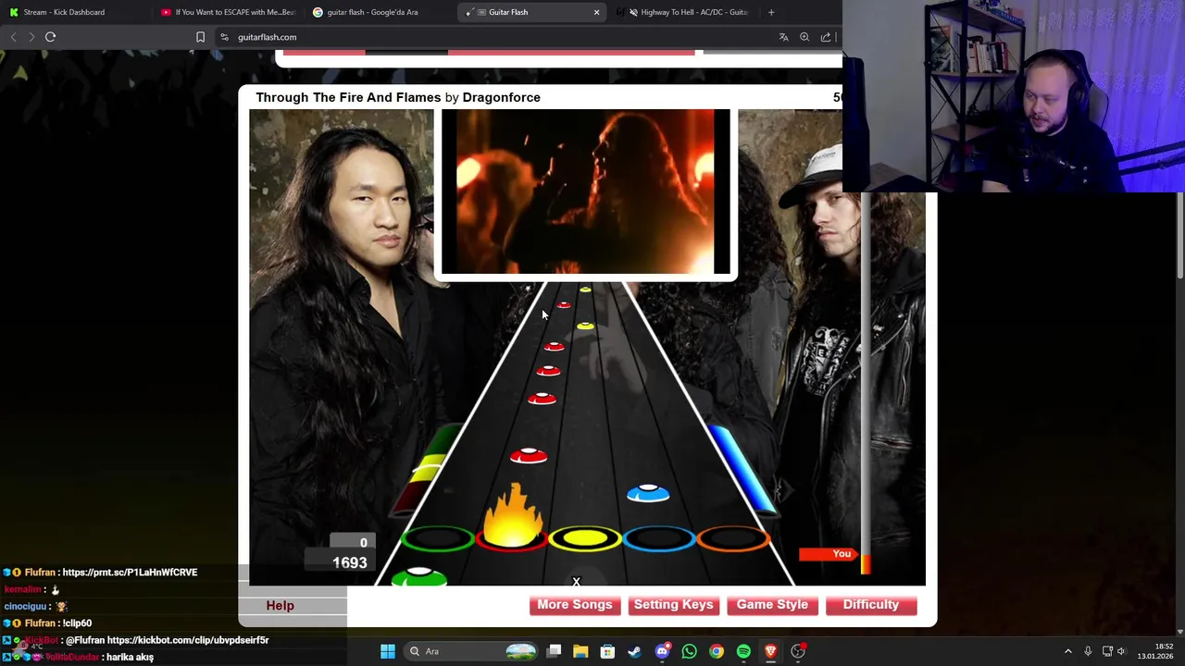The width and height of the screenshot is (1185, 666).
Task: Go back to the previous page
Action: coord(13,37)
